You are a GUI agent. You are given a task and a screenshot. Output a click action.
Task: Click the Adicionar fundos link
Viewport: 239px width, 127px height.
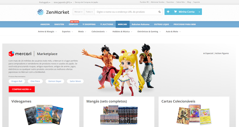click(x=158, y=2)
